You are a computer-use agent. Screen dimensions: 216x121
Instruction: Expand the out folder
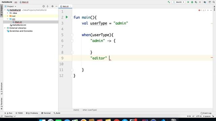click(x=7, y=16)
